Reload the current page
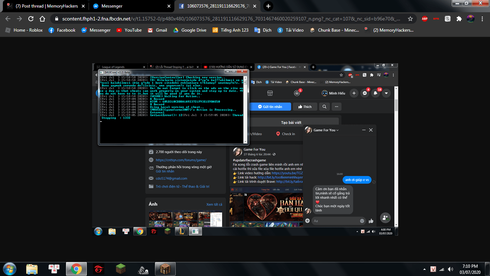The width and height of the screenshot is (490, 276). click(31, 19)
